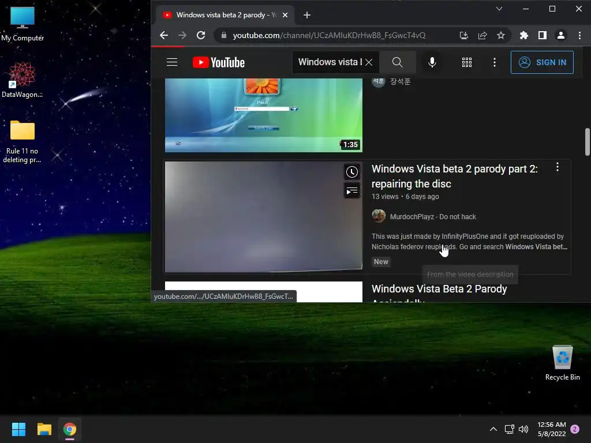
Task: Toggle Chrome side panel
Action: coord(543,35)
